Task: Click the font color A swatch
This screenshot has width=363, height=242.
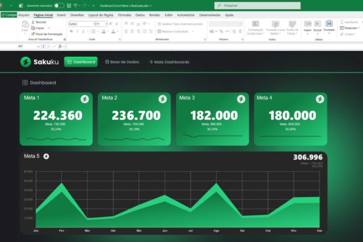Action: coord(113,31)
